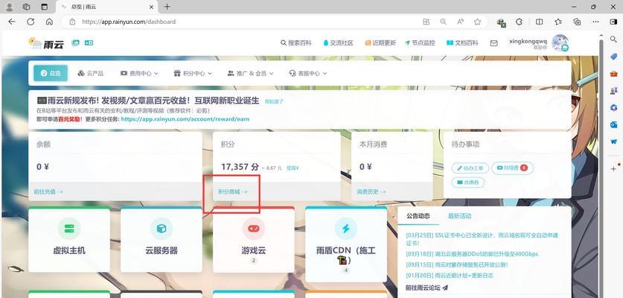Click the Edge sidebar tools briefcase icon
This screenshot has height=298, width=623.
click(x=613, y=74)
